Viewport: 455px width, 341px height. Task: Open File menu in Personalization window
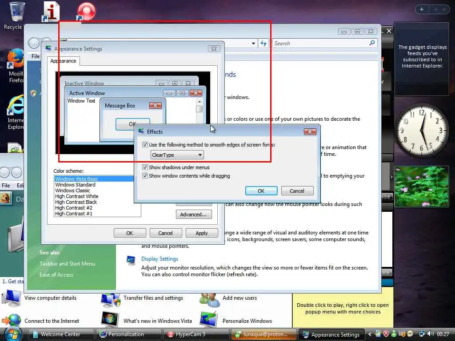36,56
